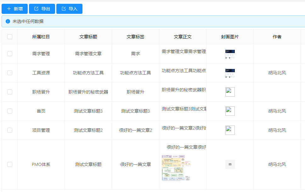
Task: Open the diagram image in PMO体系 article body
Action: 176,168
